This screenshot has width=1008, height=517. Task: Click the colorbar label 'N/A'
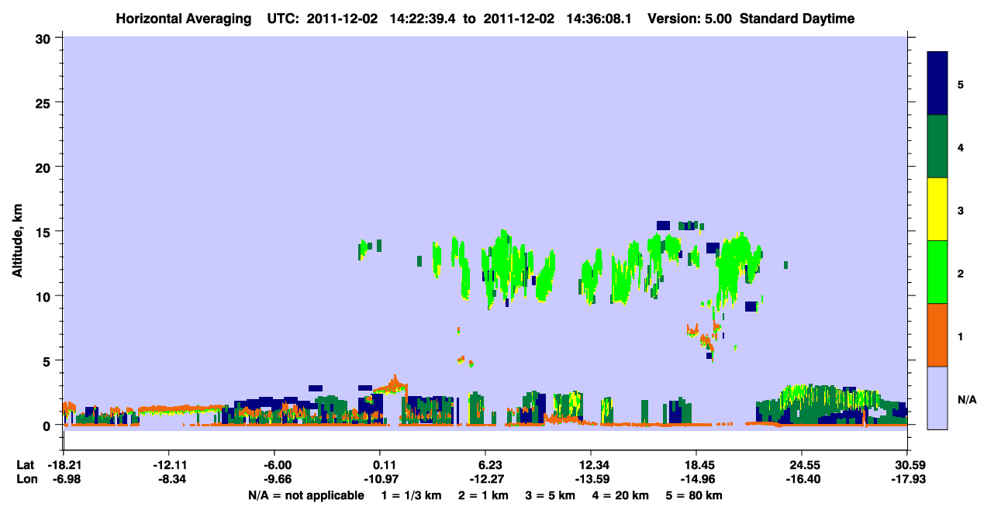[x=967, y=400]
